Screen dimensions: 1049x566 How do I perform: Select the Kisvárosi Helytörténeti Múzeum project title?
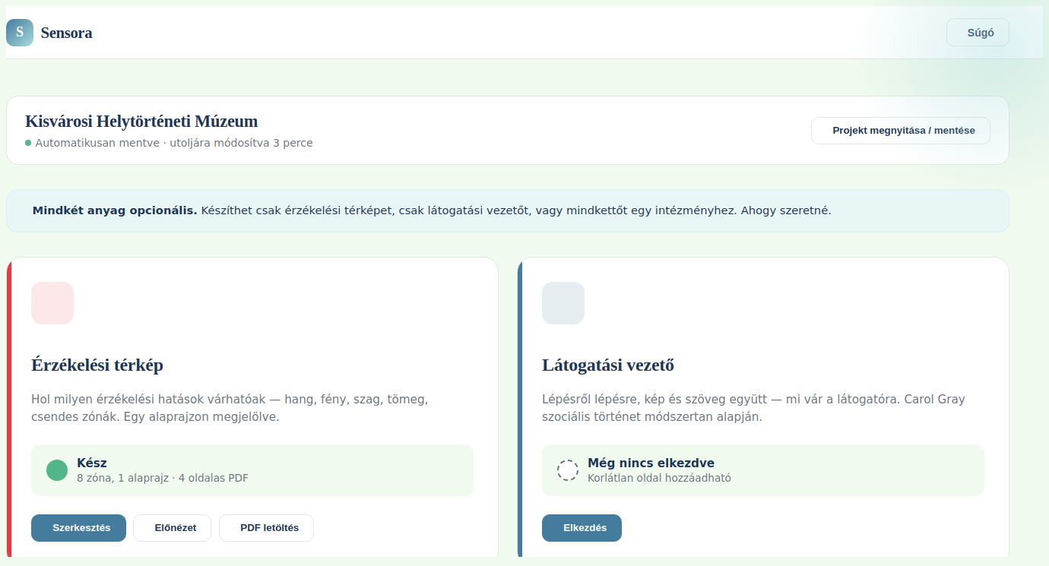click(x=141, y=122)
